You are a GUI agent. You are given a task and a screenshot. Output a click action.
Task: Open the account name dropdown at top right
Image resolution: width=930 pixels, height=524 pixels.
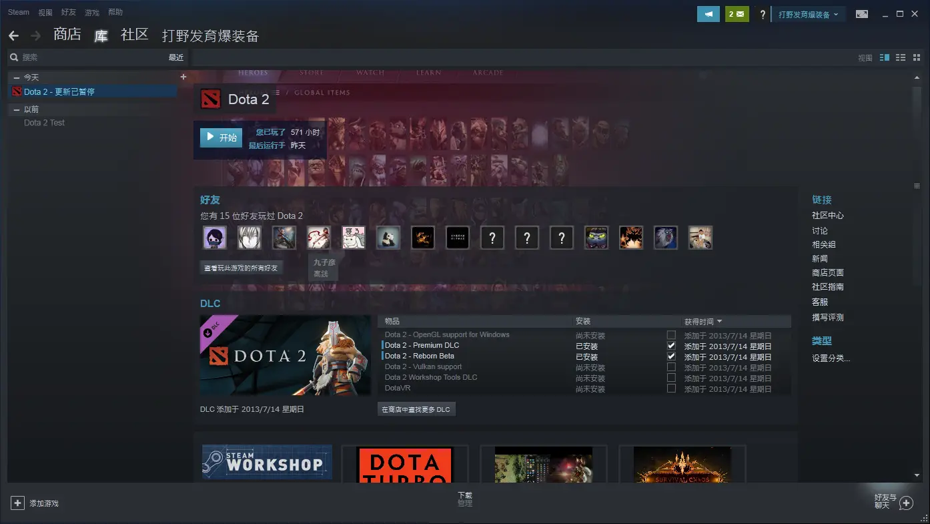point(808,15)
